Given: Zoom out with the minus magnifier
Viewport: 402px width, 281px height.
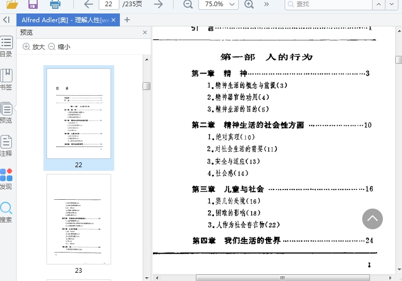Looking at the screenshot, I should click(188, 4).
